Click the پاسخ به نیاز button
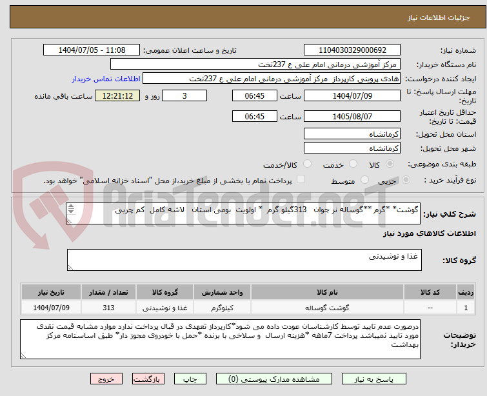The image size is (487, 396). point(373,379)
